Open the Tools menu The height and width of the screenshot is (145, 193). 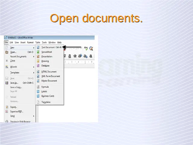pos(44,43)
